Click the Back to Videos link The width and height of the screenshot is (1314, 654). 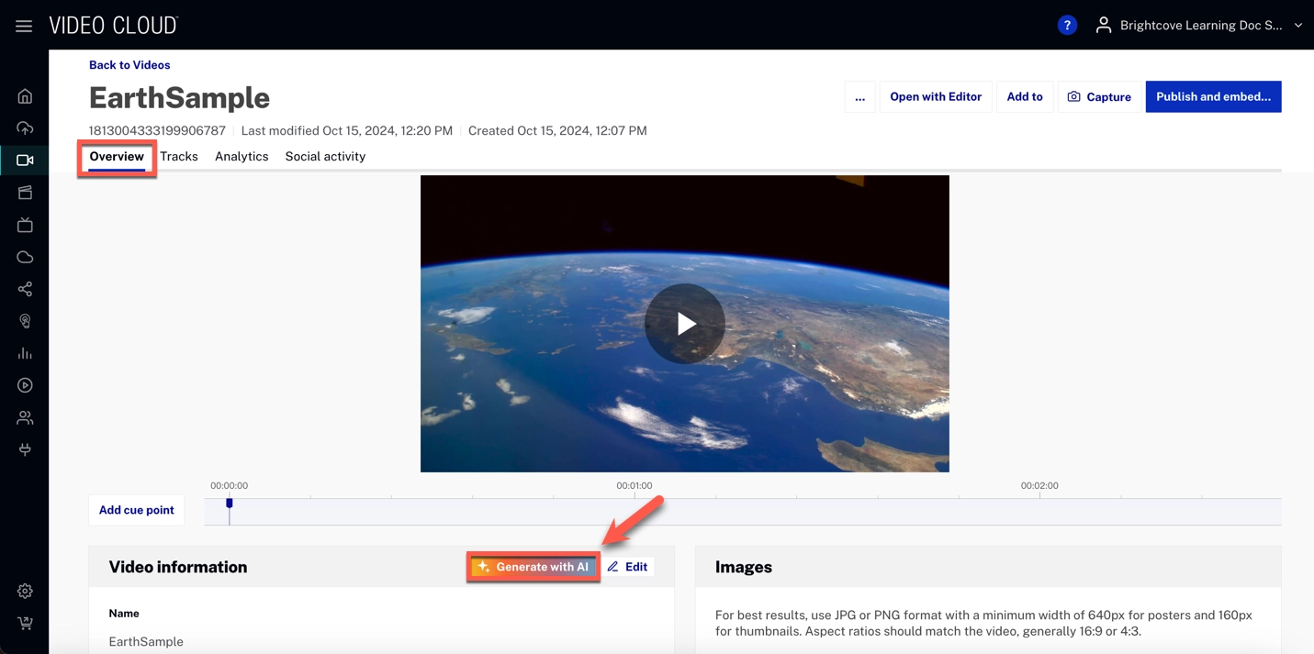129,65
